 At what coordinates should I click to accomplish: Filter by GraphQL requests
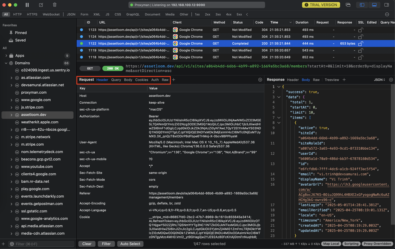tap(133, 14)
